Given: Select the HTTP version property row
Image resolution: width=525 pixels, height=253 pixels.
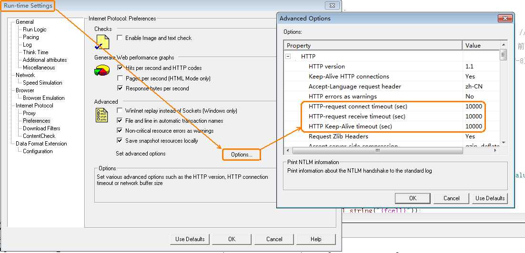Looking at the screenshot, I should click(392, 66).
